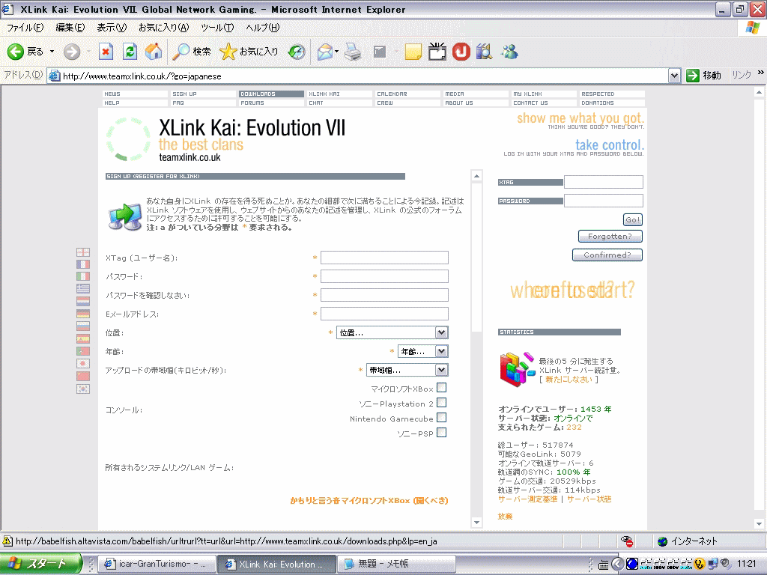Click the 移動 go button

point(704,76)
